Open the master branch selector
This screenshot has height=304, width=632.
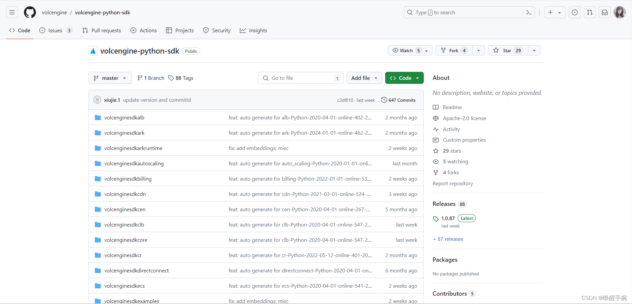point(110,78)
